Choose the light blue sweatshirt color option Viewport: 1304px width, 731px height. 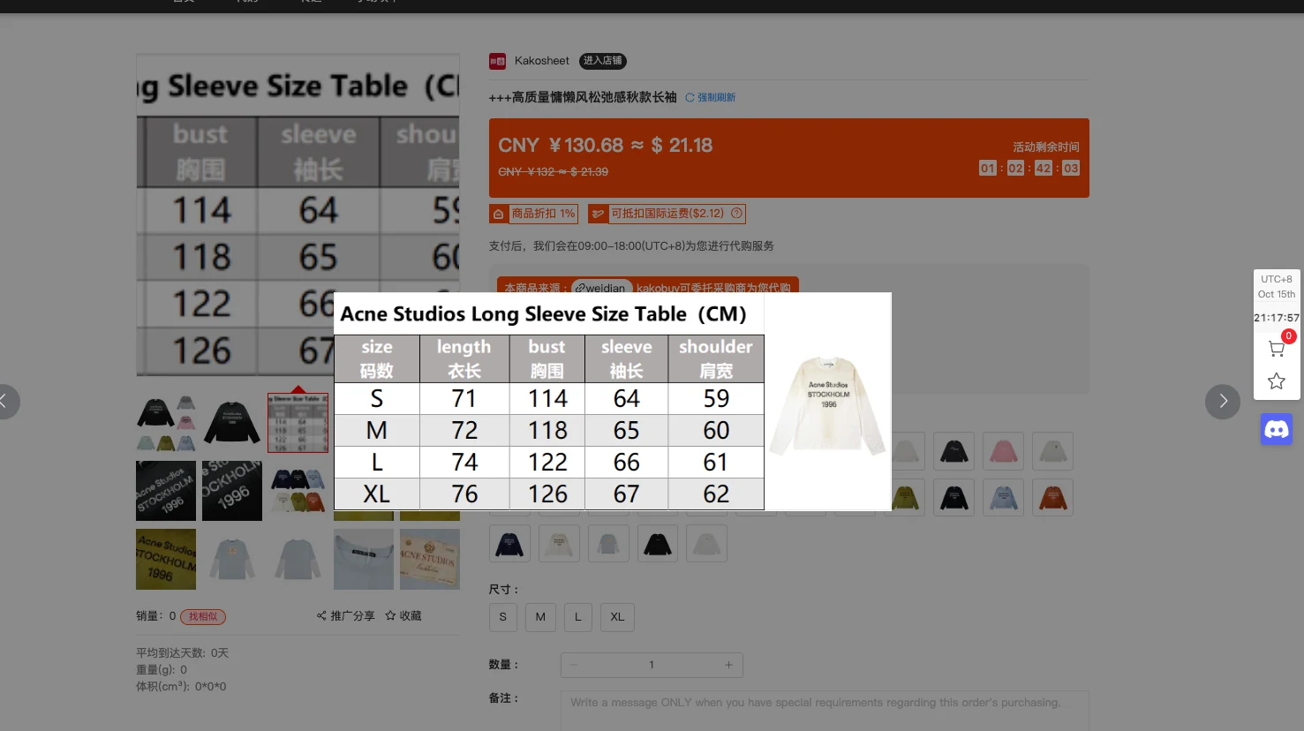[1003, 498]
